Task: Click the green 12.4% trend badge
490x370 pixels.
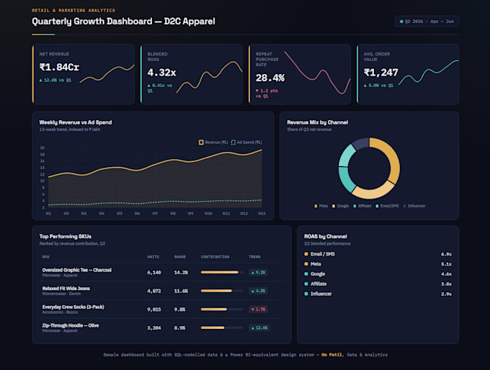Action: [259, 328]
